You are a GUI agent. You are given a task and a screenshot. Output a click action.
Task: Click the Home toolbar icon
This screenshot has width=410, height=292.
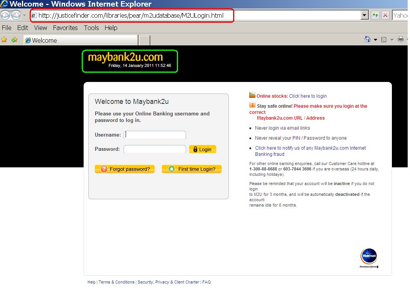(x=368, y=39)
